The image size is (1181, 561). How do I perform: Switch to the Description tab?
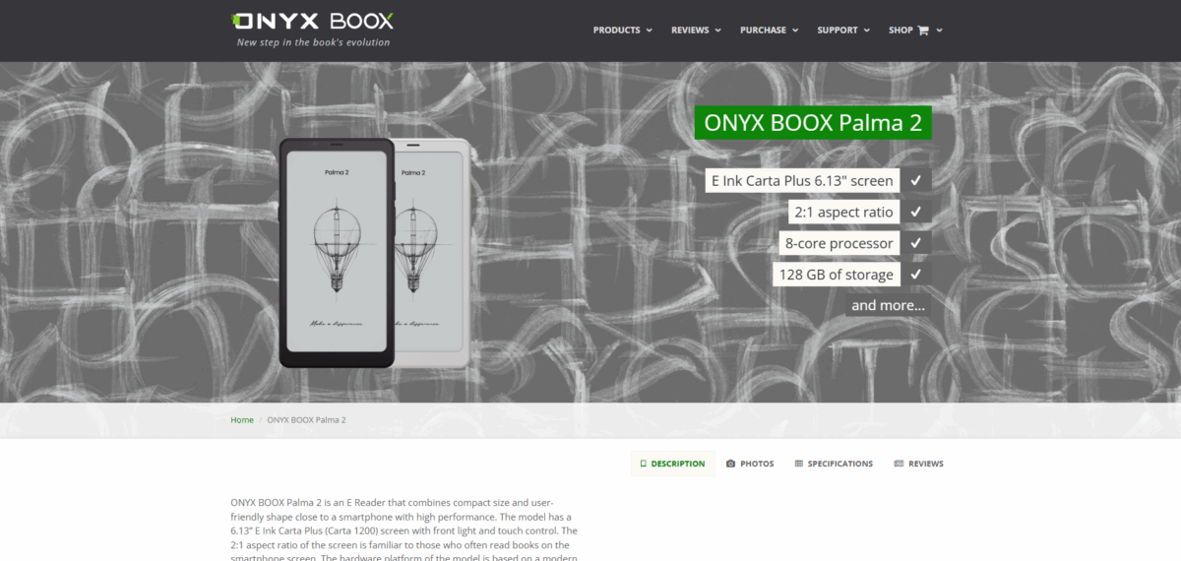click(x=672, y=464)
